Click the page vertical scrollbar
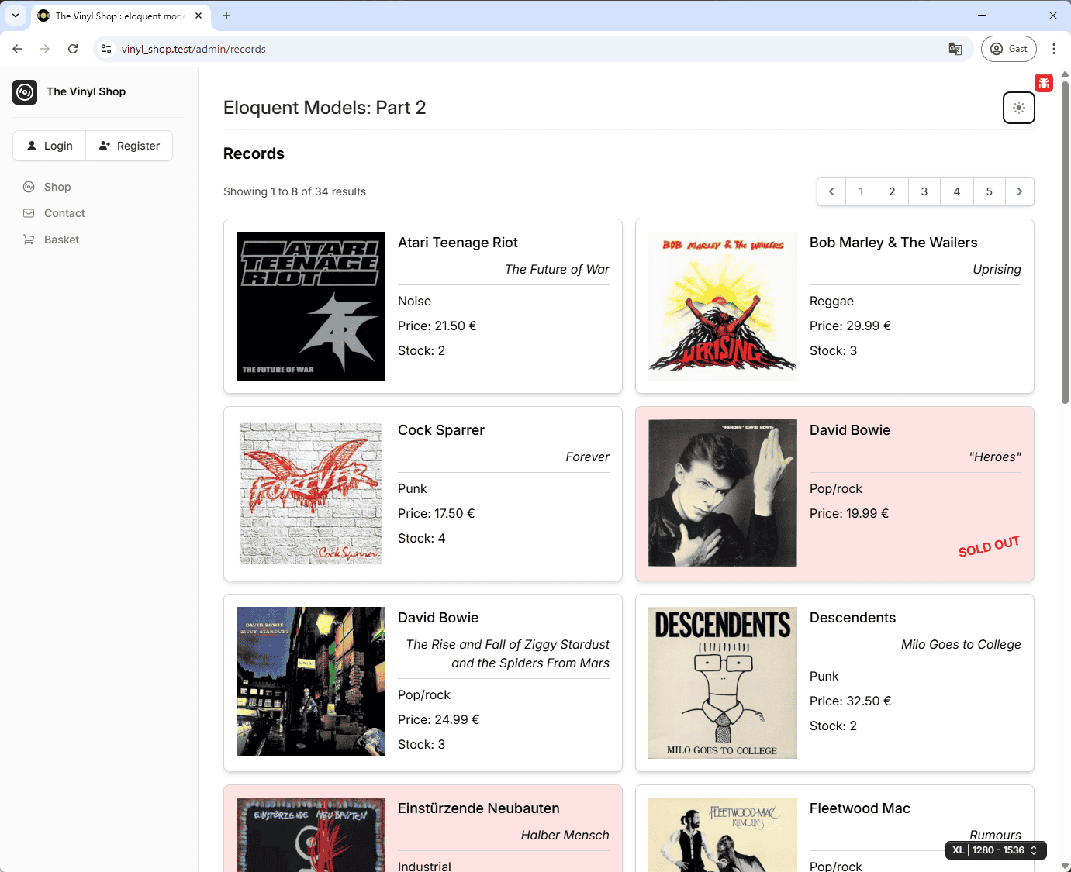Viewport: 1071px width, 872px height. pos(1065,241)
